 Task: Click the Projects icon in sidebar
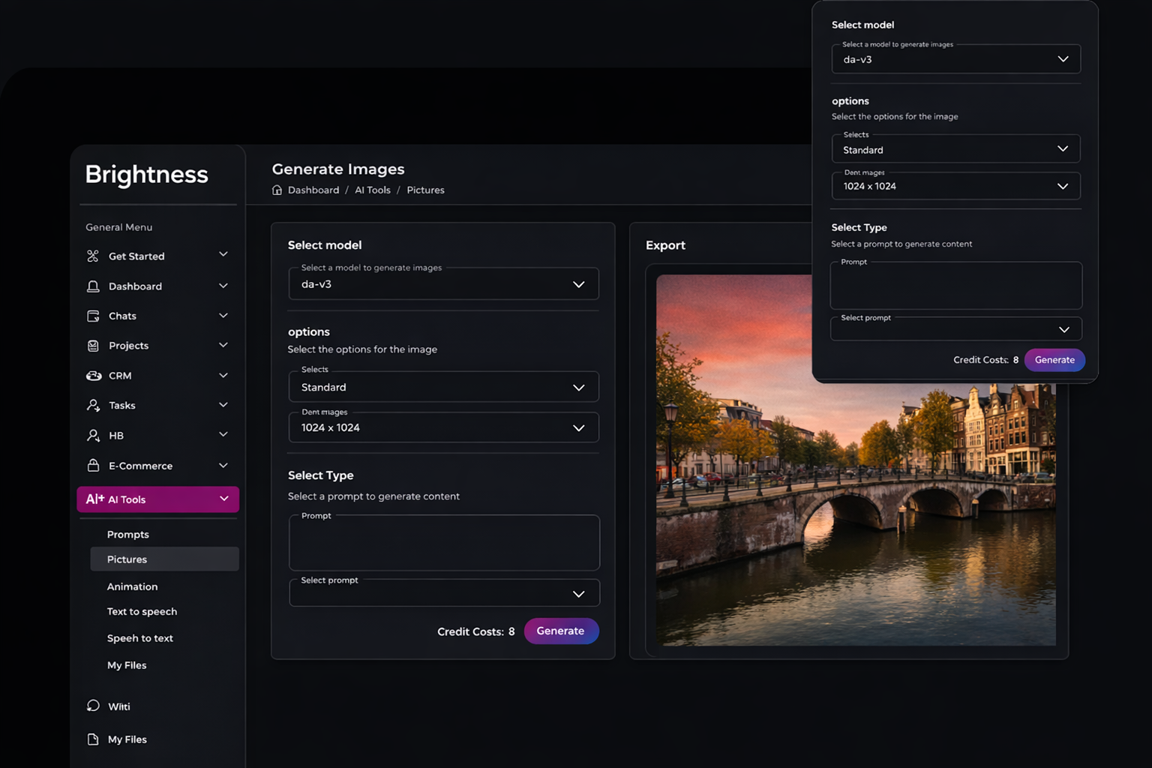pyautogui.click(x=93, y=346)
